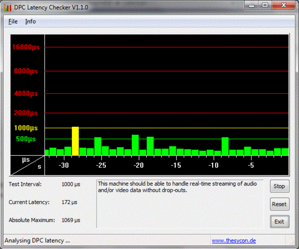Click the -10 time axis label
Viewport: 299px width, 249px height.
pos(213,165)
